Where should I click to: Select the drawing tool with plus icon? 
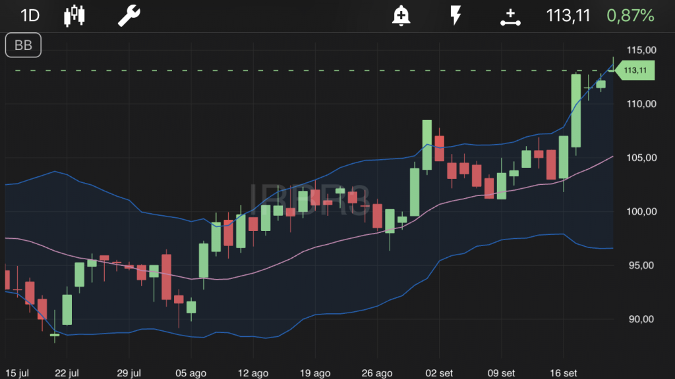coord(510,17)
